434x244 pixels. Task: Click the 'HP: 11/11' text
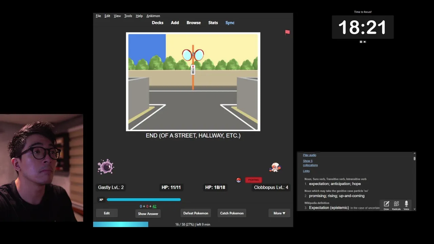coord(171,187)
